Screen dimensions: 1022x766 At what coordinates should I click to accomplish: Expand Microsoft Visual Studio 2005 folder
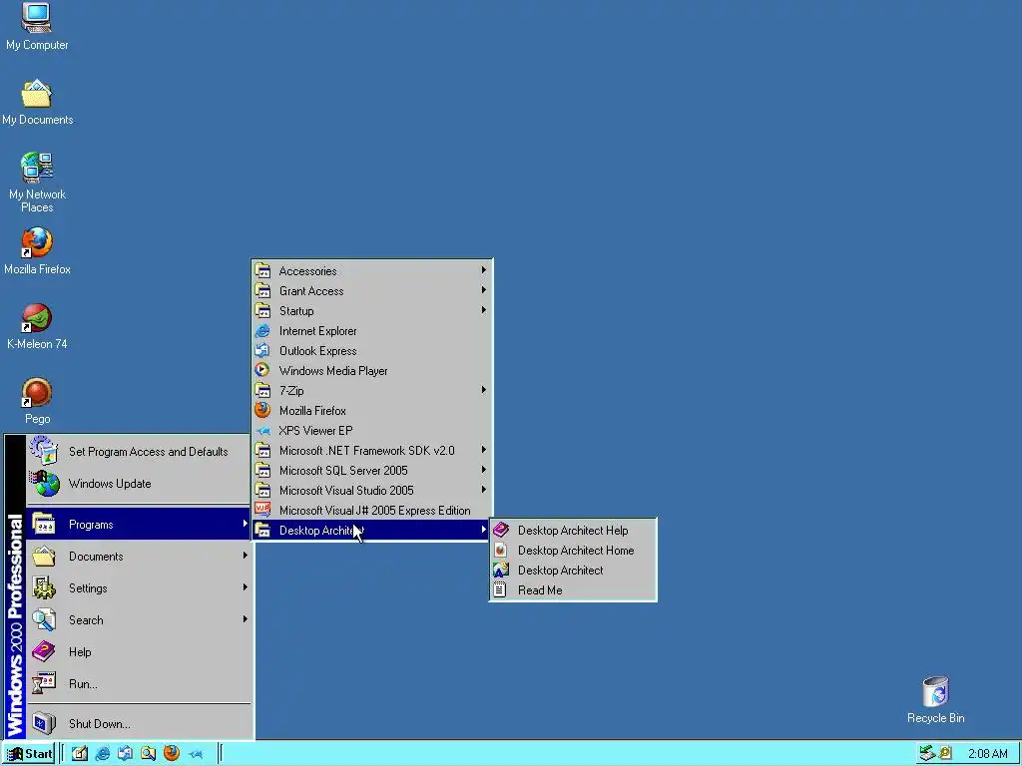371,491
